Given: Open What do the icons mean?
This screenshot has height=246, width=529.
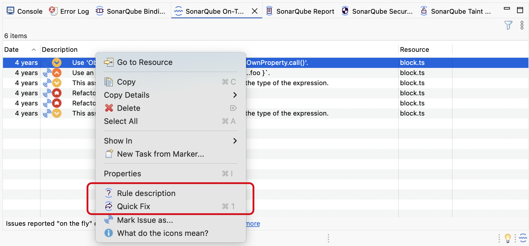Looking at the screenshot, I should [x=171, y=233].
